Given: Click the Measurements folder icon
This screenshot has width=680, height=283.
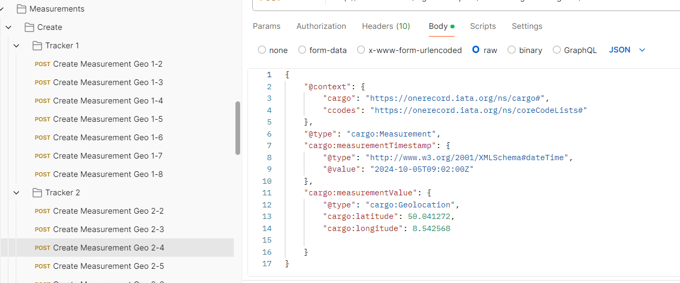Looking at the screenshot, I should click(x=21, y=9).
